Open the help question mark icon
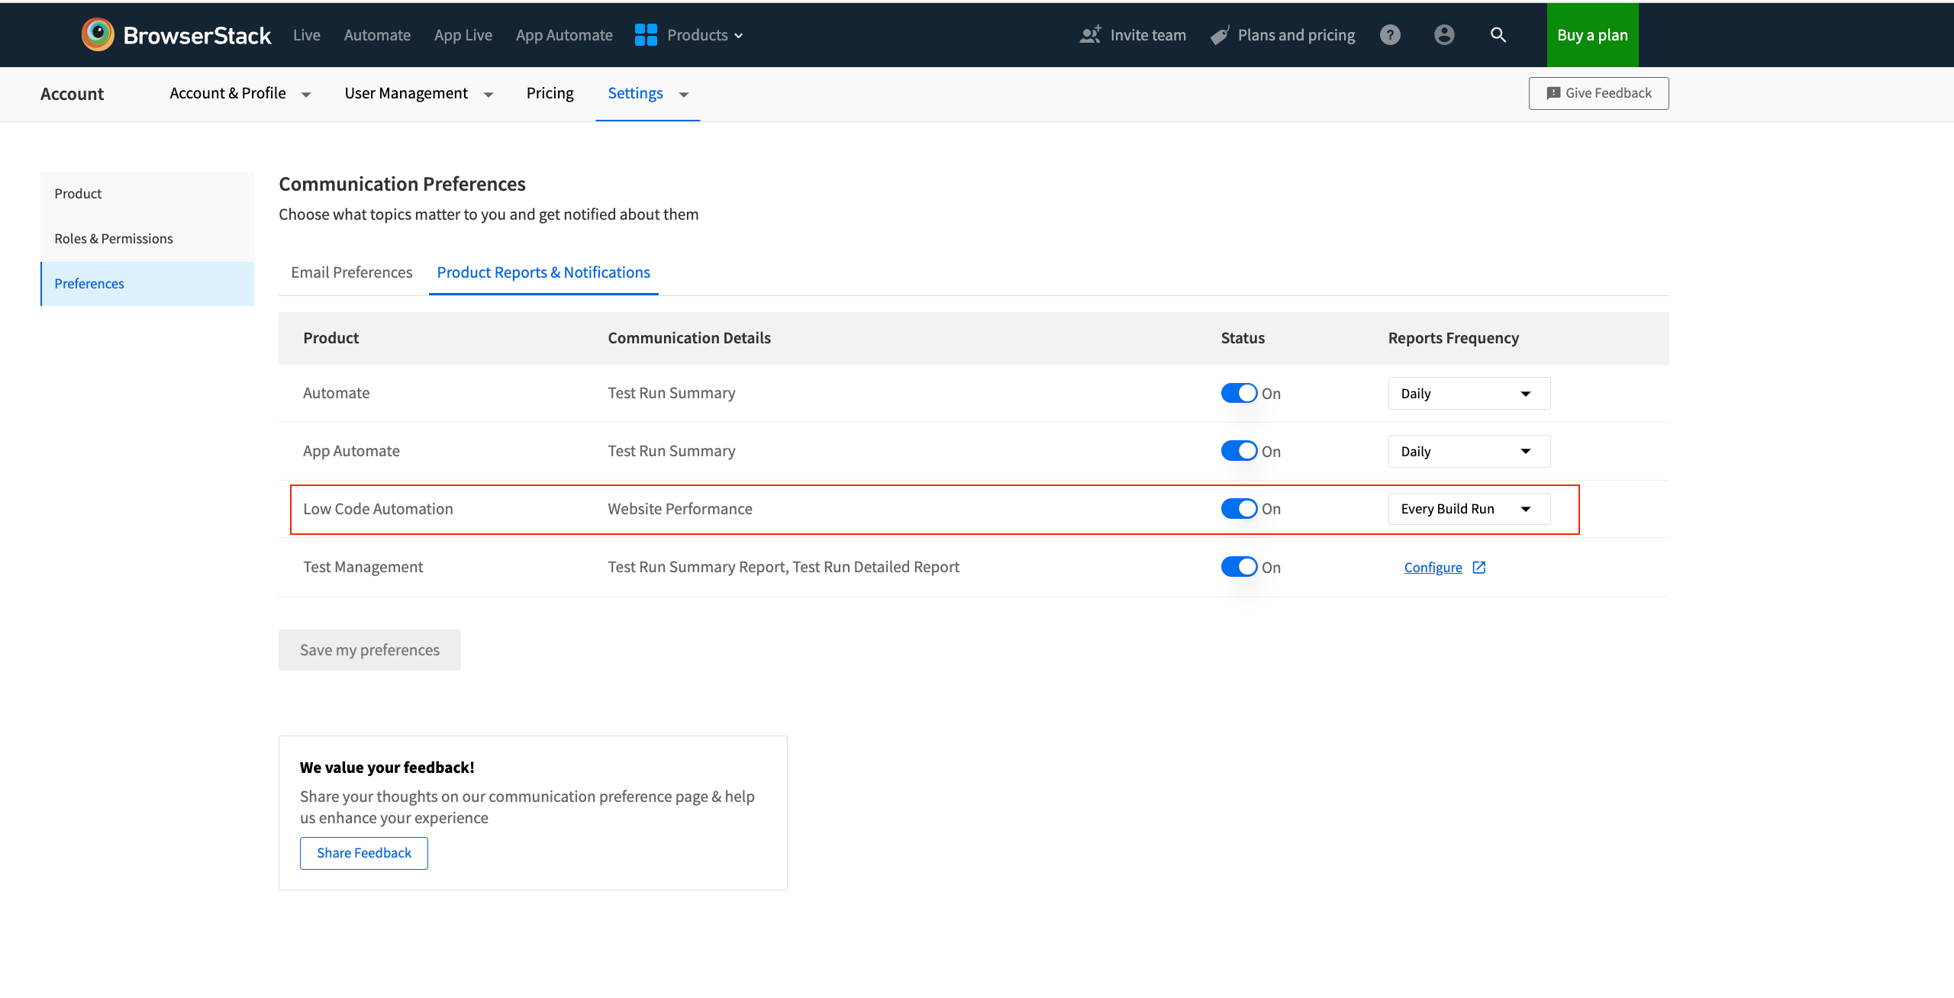Image resolution: width=1954 pixels, height=998 pixels. [1390, 35]
